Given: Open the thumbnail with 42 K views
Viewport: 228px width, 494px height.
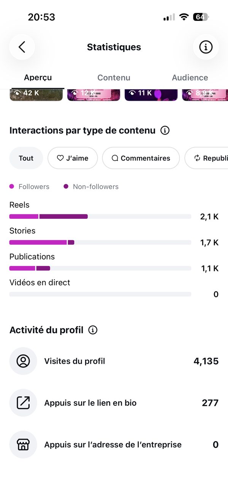Looking at the screenshot, I should 36,95.
